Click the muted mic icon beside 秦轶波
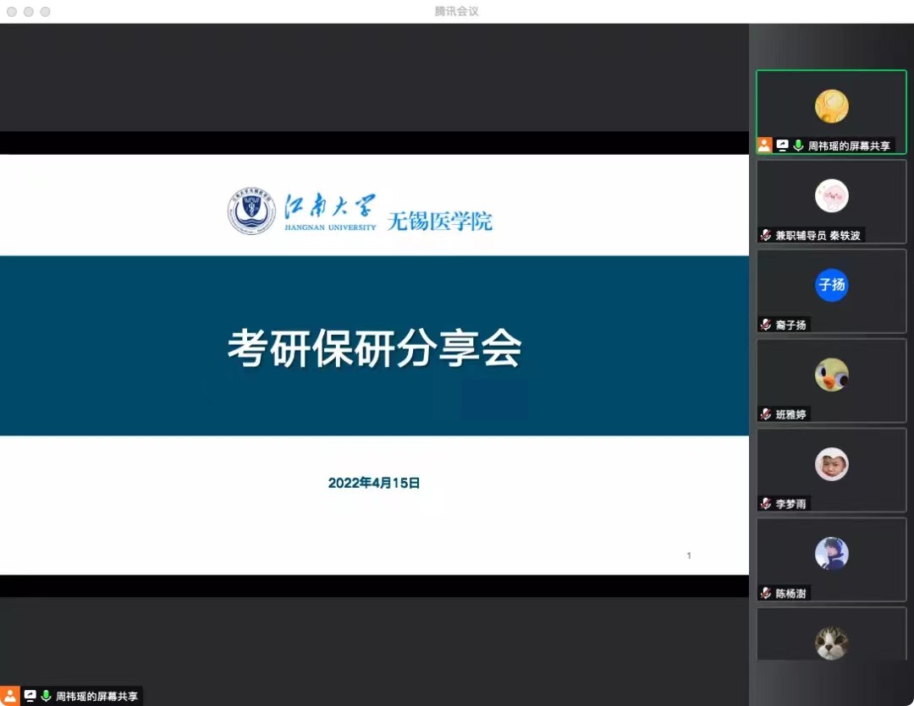The image size is (914, 706). tap(766, 235)
